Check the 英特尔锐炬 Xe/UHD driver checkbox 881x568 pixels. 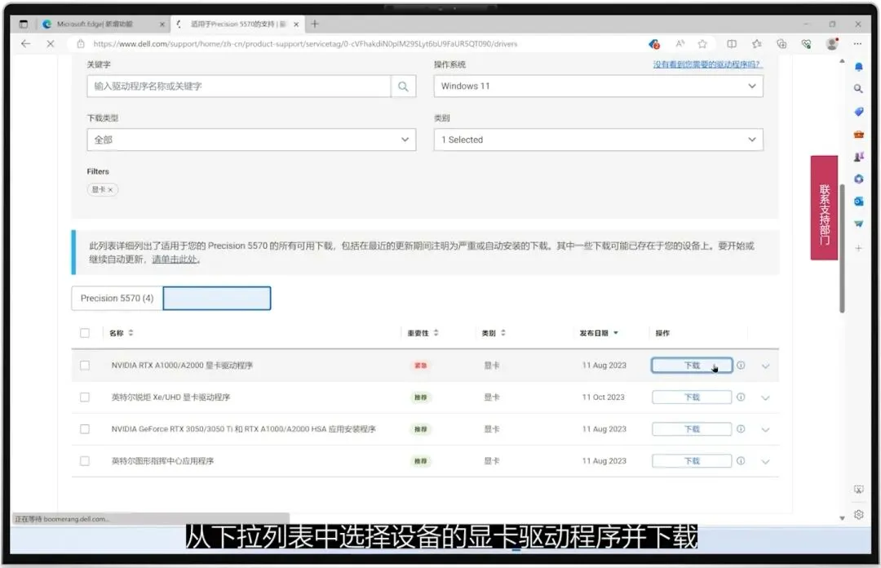85,397
